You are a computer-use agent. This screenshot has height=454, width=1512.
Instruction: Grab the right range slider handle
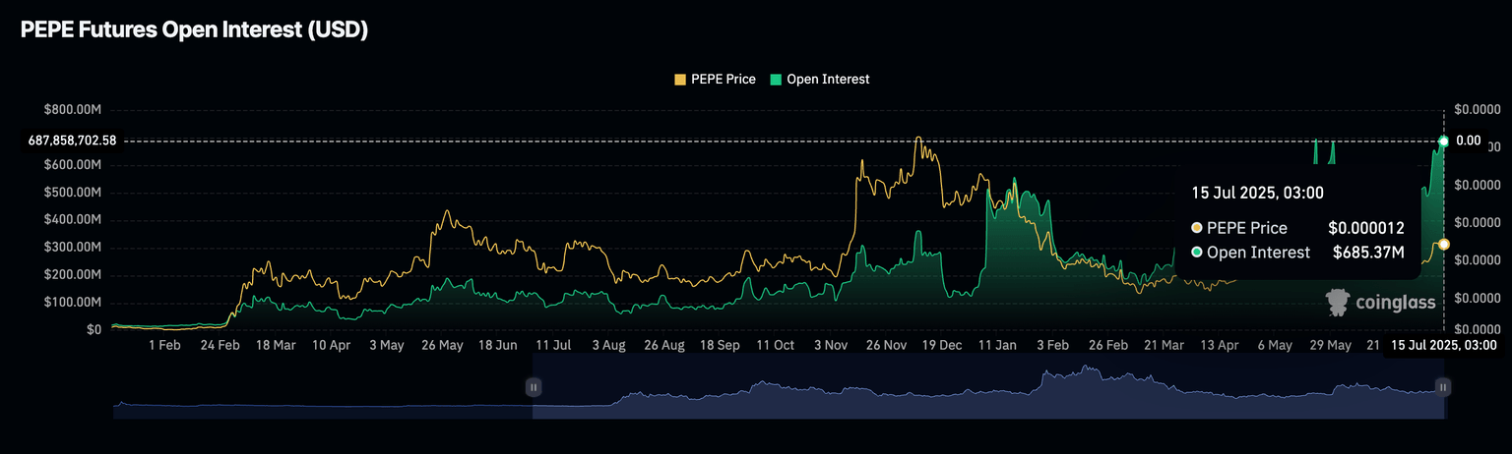1442,387
